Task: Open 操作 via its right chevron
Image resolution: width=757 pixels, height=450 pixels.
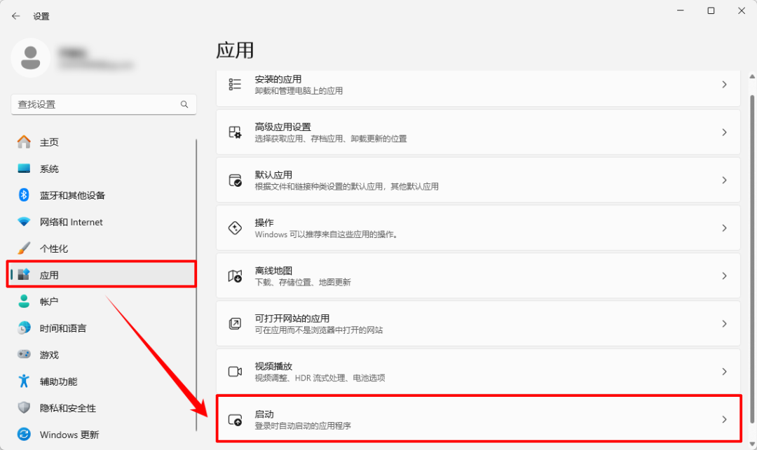Action: tap(724, 228)
